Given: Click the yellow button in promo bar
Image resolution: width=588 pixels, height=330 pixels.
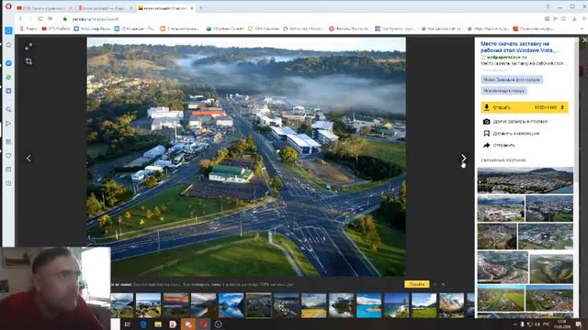Looking at the screenshot, I should pyautogui.click(x=416, y=284).
